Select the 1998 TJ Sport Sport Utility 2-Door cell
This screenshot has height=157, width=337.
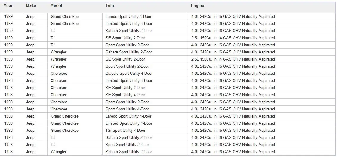(127, 145)
